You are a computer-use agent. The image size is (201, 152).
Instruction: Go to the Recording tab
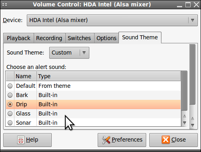(x=49, y=38)
